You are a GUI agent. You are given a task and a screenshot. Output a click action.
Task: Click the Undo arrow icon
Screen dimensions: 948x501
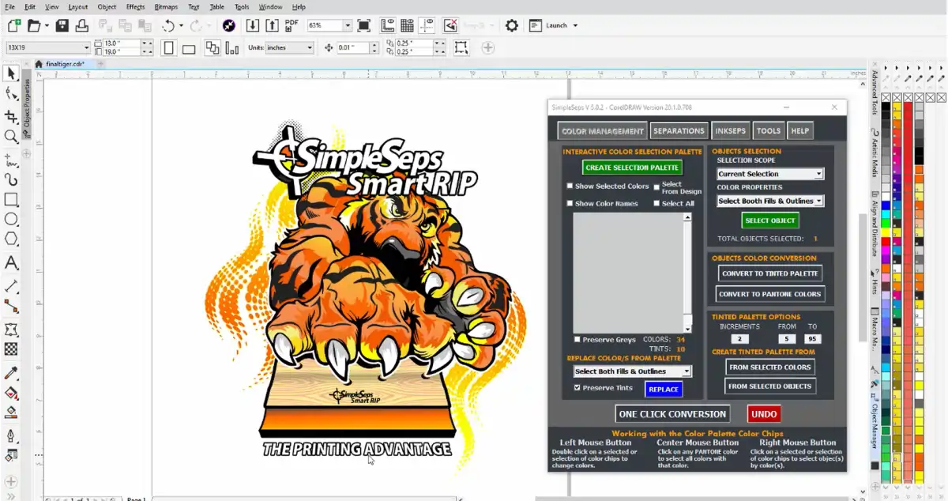click(167, 25)
